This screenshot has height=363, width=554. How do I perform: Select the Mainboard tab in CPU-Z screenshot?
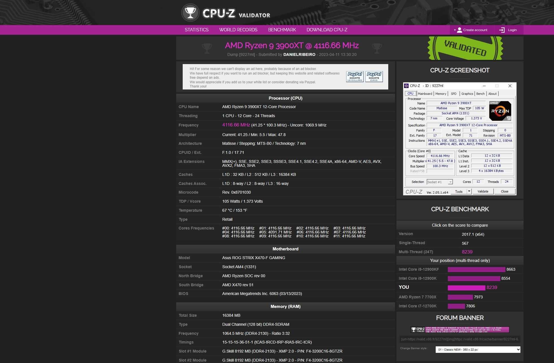tap(425, 94)
